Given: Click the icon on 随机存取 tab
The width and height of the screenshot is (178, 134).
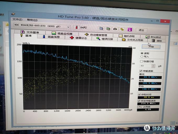Looking at the screenshot, I should tap(120, 36).
